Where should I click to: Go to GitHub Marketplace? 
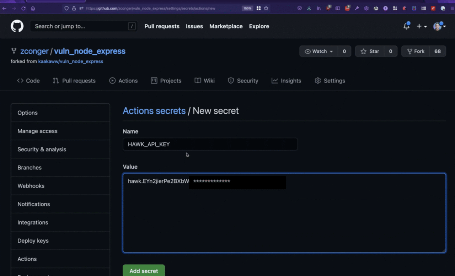click(x=226, y=26)
